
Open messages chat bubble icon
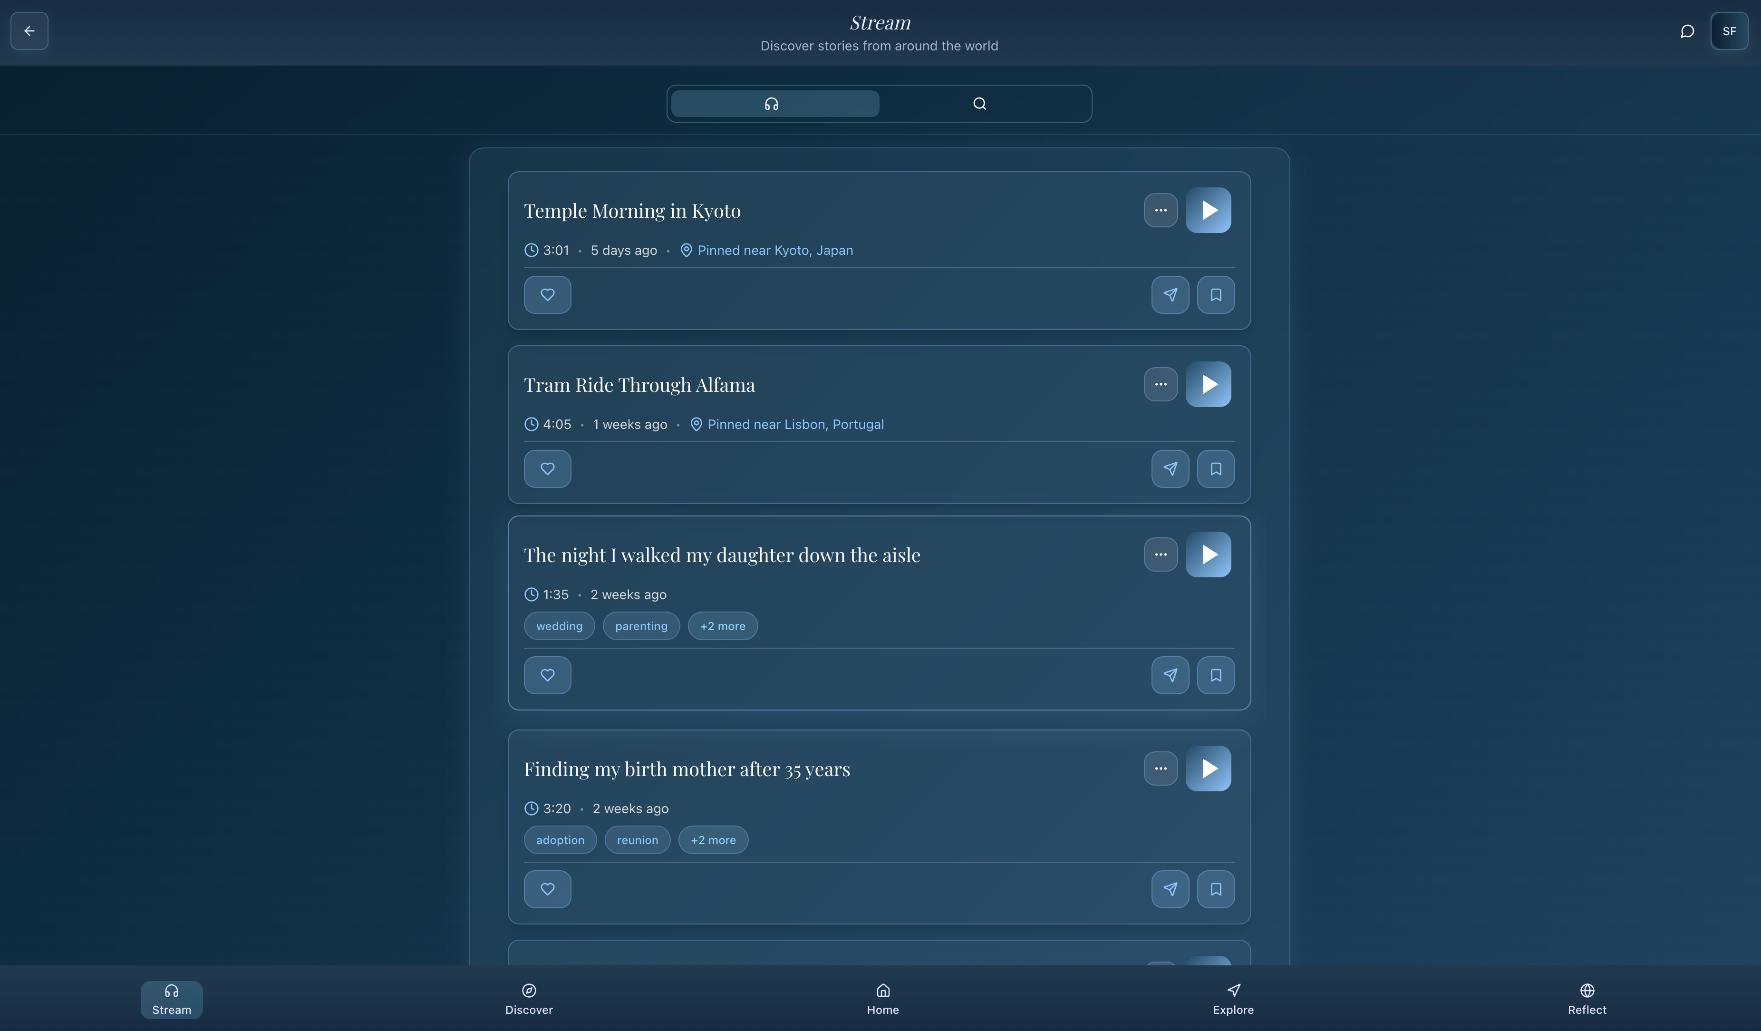[x=1687, y=31]
